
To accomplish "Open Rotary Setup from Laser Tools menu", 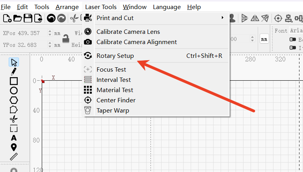I will [115, 56].
